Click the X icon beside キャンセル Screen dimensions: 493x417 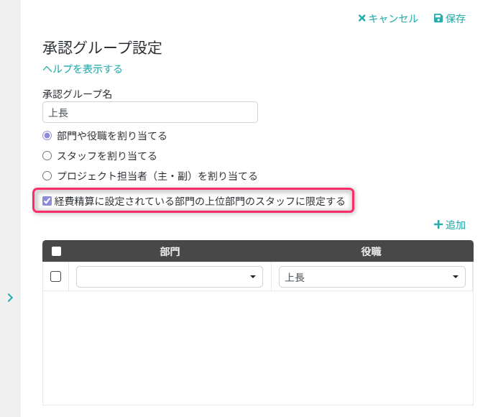(362, 19)
